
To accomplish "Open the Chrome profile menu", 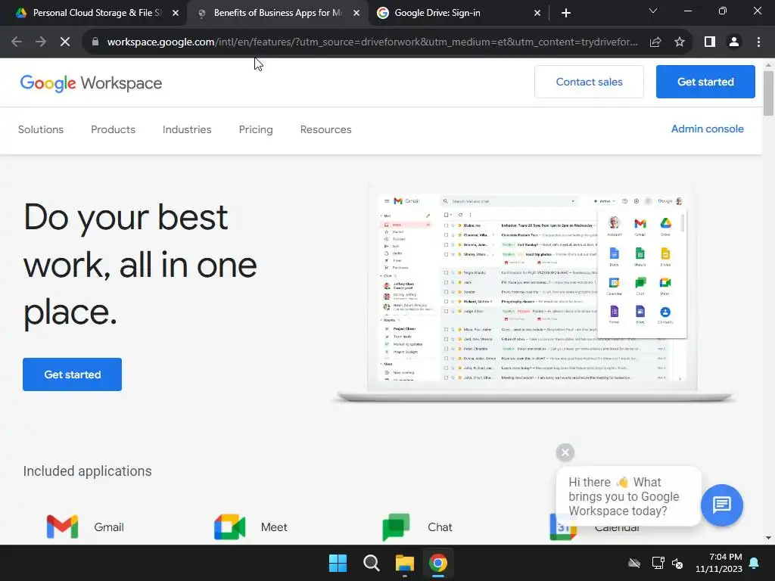I will click(x=734, y=42).
